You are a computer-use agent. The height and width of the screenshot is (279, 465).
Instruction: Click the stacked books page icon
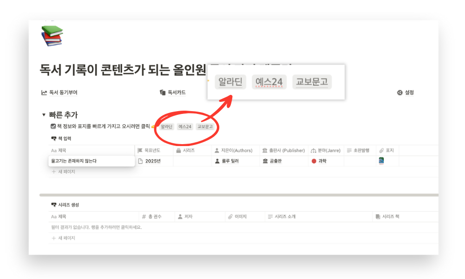coord(52,36)
